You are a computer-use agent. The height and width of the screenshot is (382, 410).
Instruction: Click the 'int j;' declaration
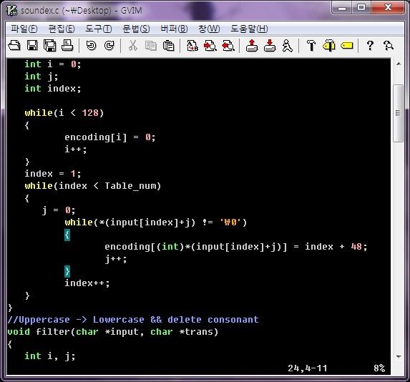click(x=42, y=77)
